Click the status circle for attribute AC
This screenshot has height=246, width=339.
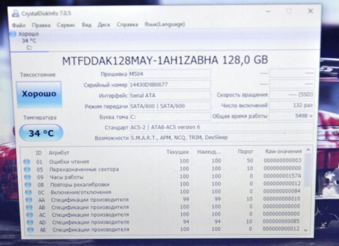coord(30,215)
